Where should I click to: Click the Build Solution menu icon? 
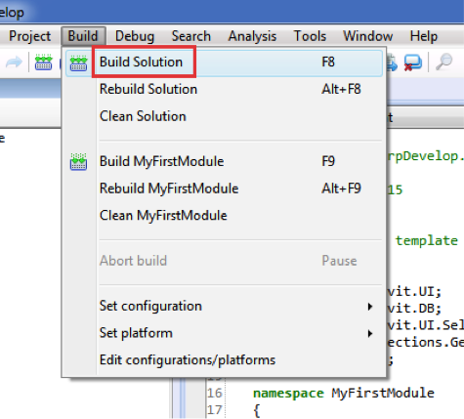pyautogui.click(x=78, y=63)
